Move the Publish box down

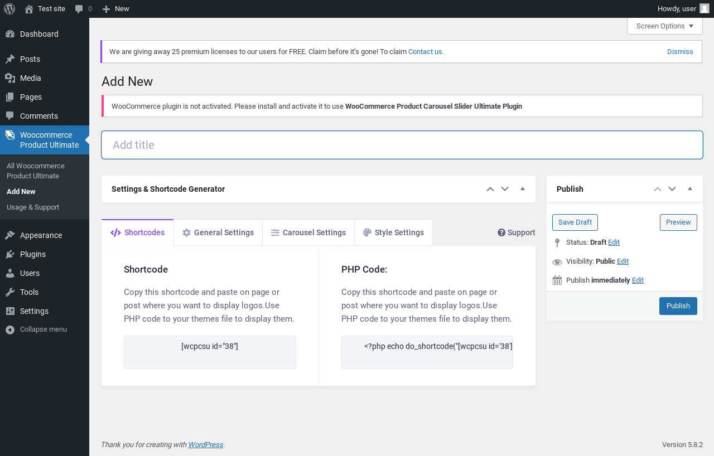pyautogui.click(x=672, y=189)
